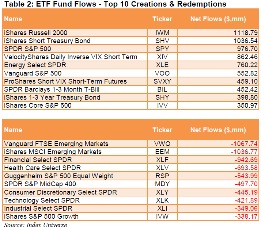Select the -942.69 net flows value
Image resolution: width=261 pixels, height=230 pixels.
(x=246, y=160)
